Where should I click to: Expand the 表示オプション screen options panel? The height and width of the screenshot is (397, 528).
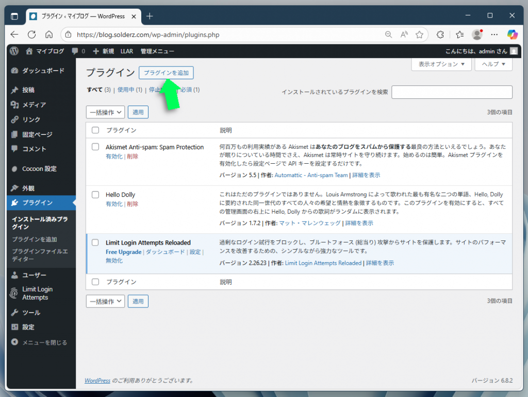(x=441, y=64)
